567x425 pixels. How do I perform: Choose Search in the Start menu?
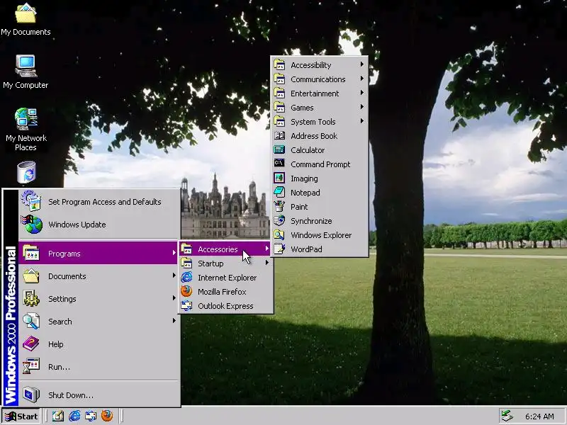pyautogui.click(x=99, y=322)
